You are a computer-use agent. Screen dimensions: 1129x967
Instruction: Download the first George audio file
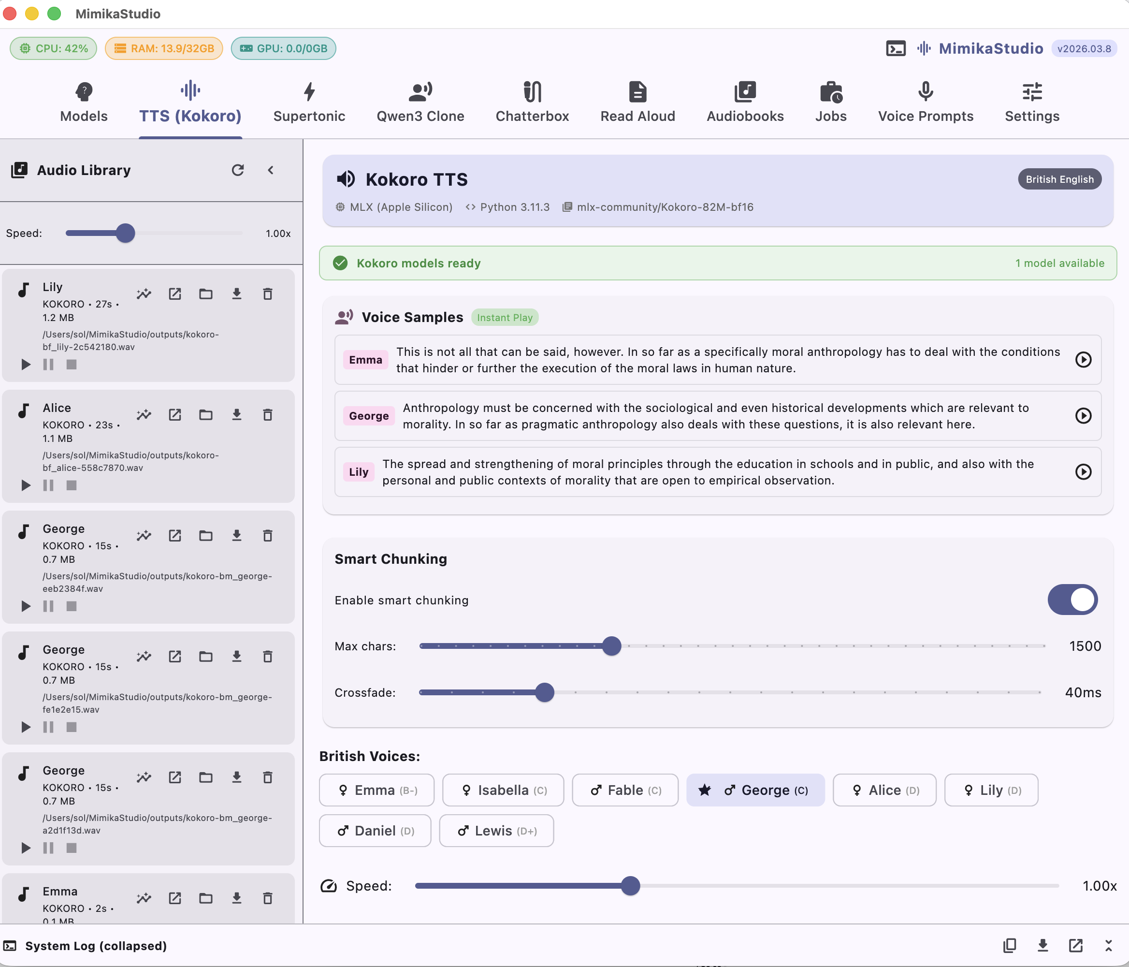[x=236, y=535]
